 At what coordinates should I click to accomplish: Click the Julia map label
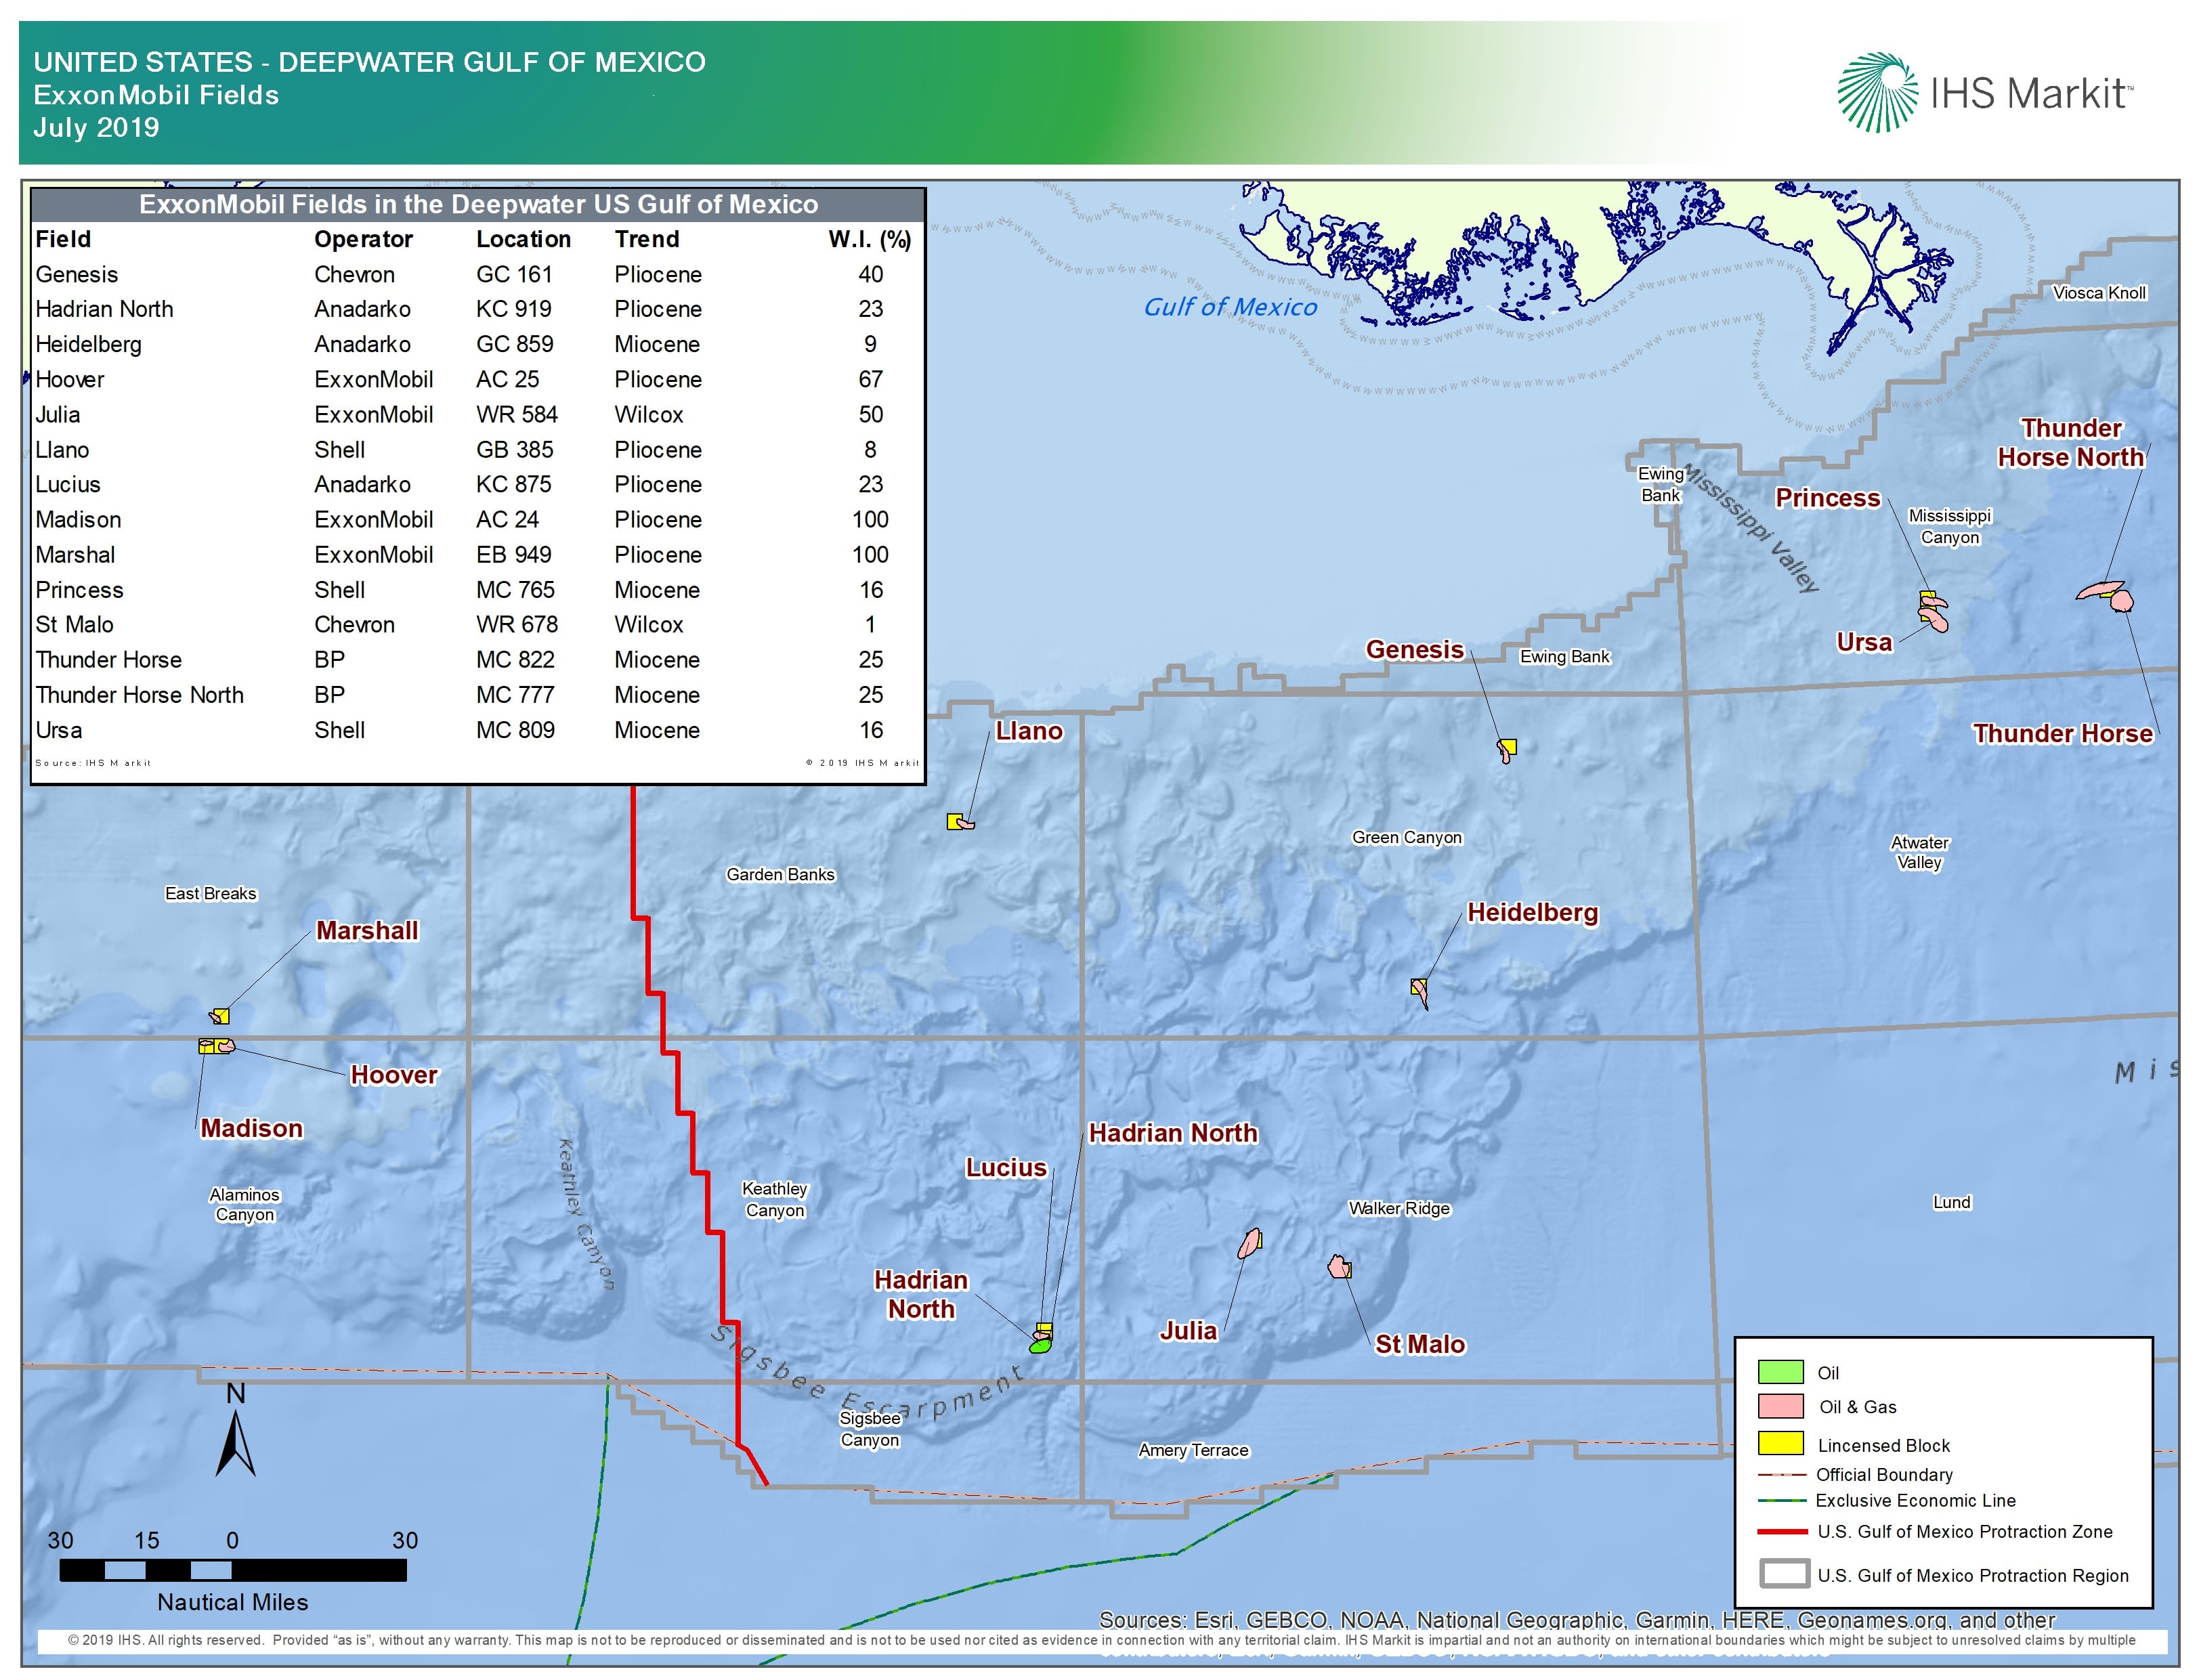[x=1188, y=1330]
